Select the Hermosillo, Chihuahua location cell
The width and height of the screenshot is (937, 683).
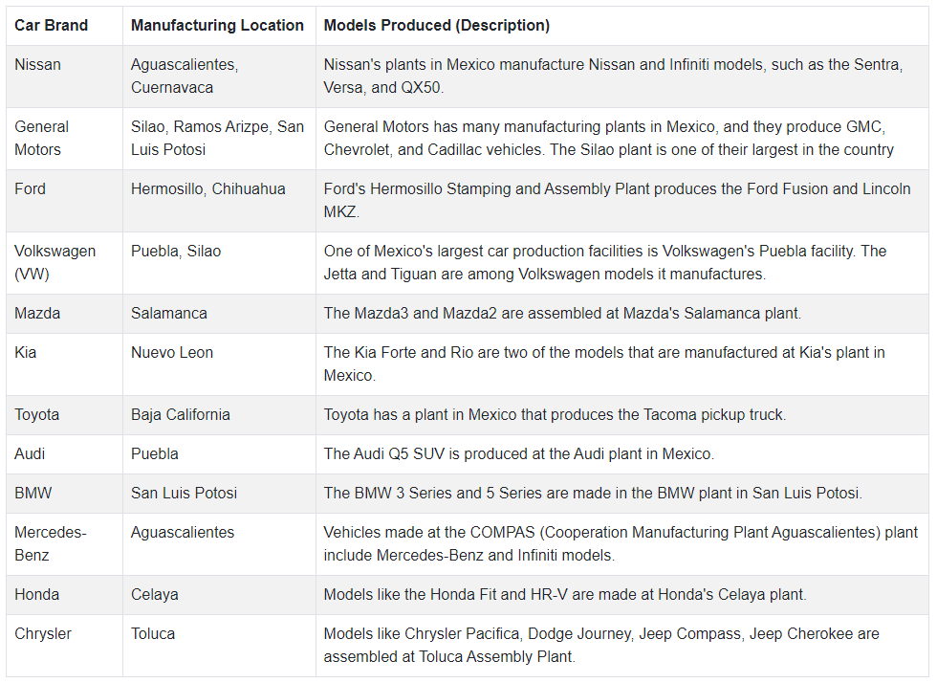click(219, 201)
